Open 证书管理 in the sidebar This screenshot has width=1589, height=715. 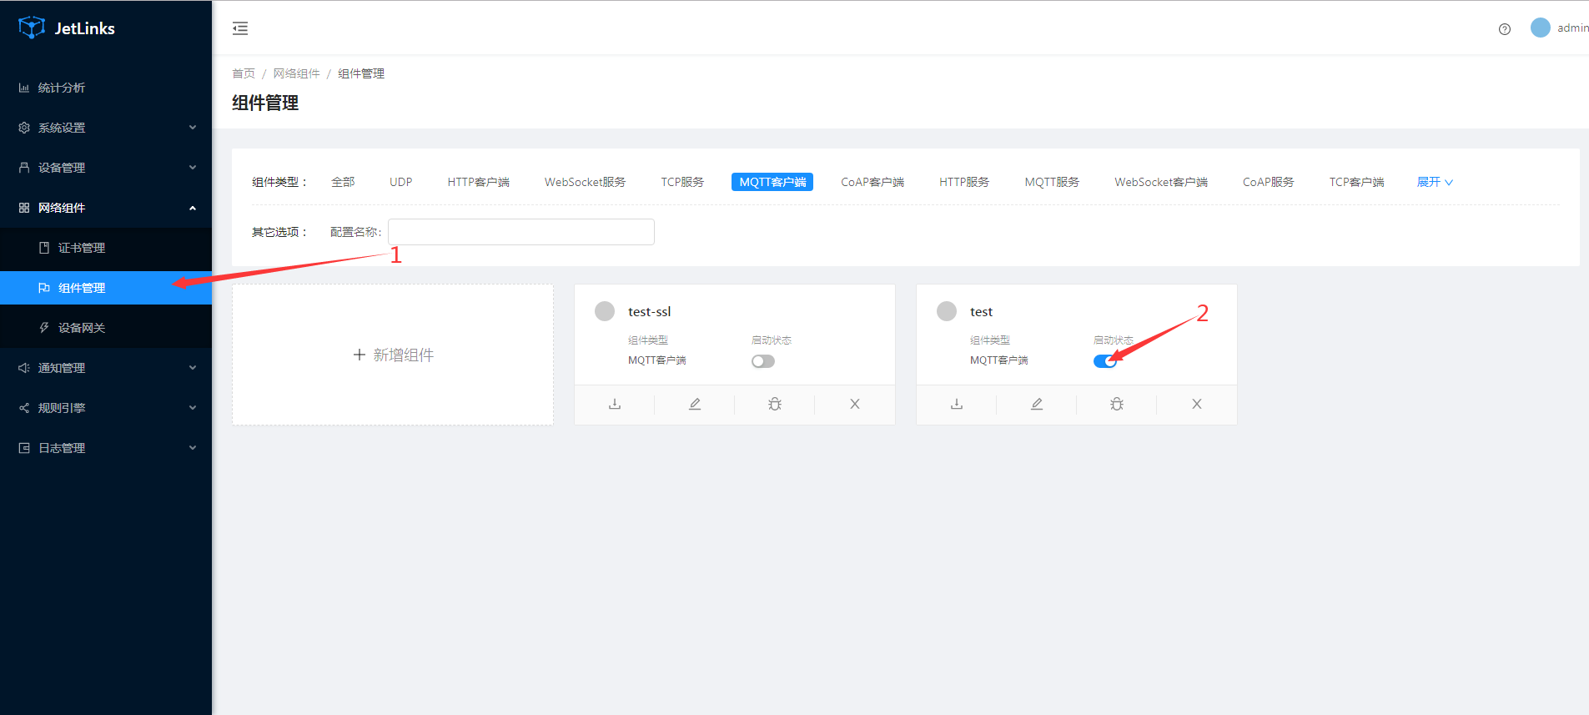pyautogui.click(x=82, y=248)
